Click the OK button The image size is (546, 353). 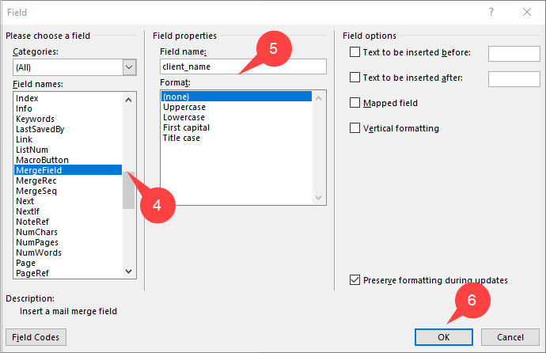coord(444,337)
